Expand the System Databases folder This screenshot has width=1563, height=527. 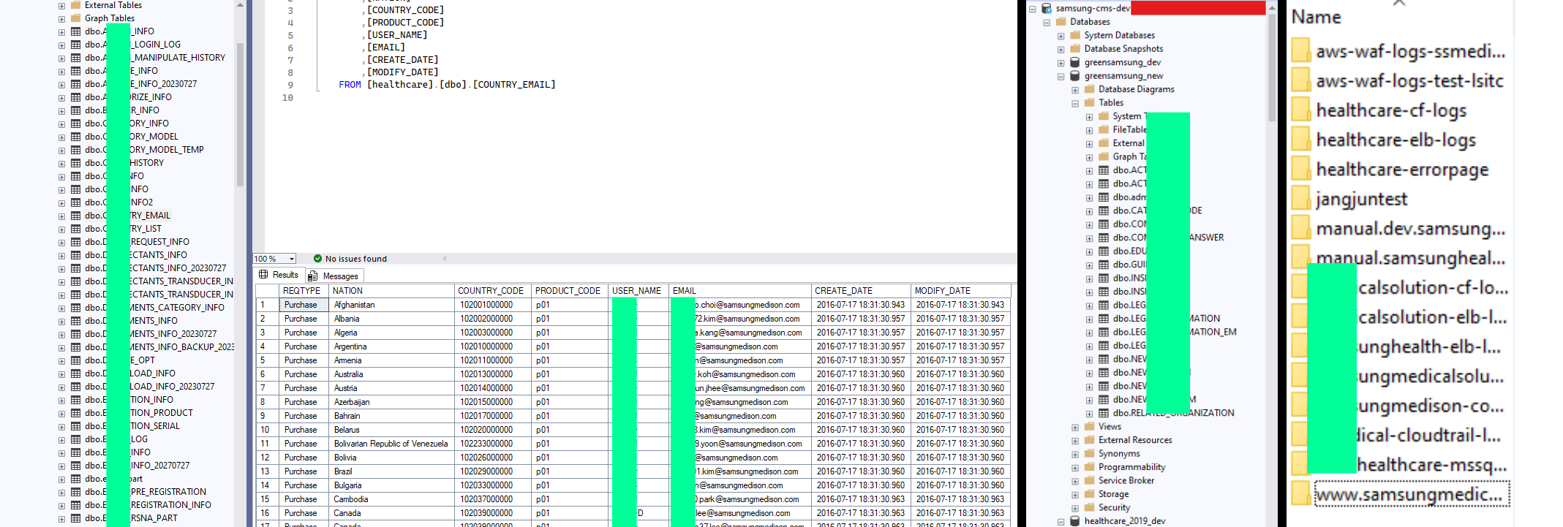[x=1061, y=35]
